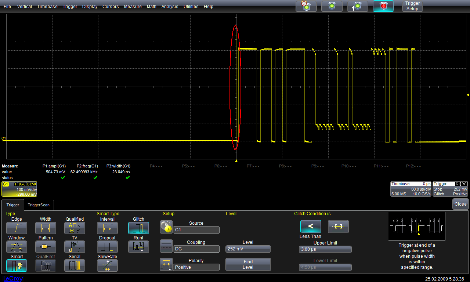Select the Edge trigger type icon
Screen dimensions: 470x282
pos(17,228)
